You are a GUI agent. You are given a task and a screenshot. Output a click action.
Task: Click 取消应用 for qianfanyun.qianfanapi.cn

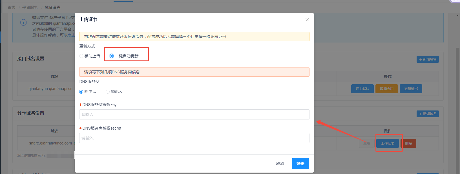pyautogui.click(x=387, y=89)
